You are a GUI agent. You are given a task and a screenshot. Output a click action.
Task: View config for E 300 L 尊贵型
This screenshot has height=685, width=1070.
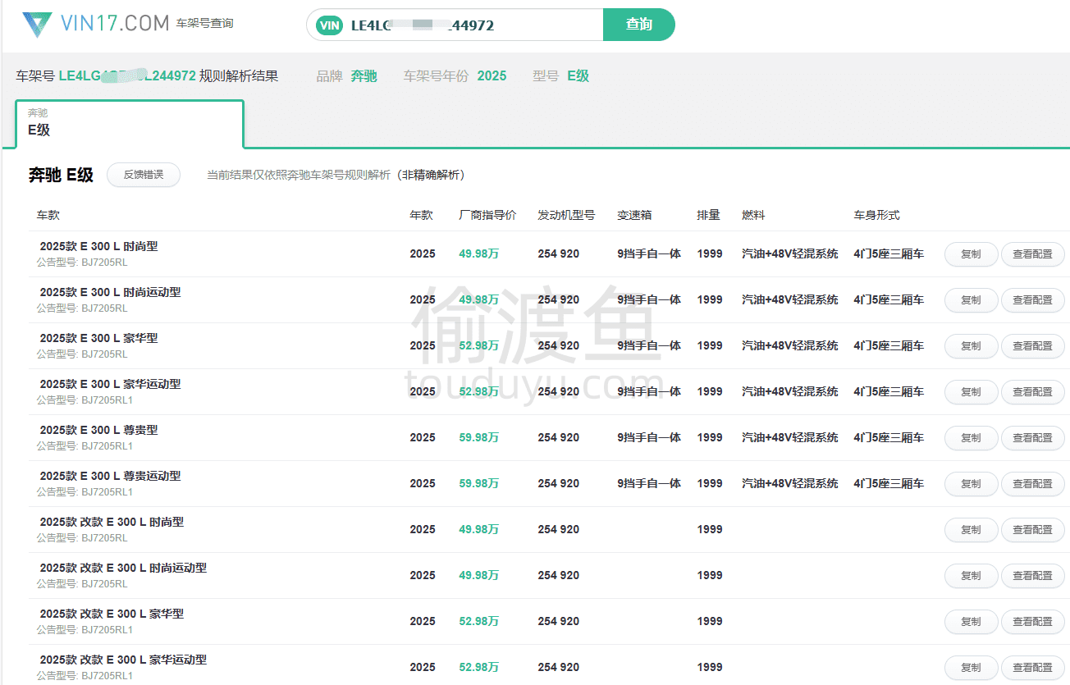pyautogui.click(x=1032, y=438)
